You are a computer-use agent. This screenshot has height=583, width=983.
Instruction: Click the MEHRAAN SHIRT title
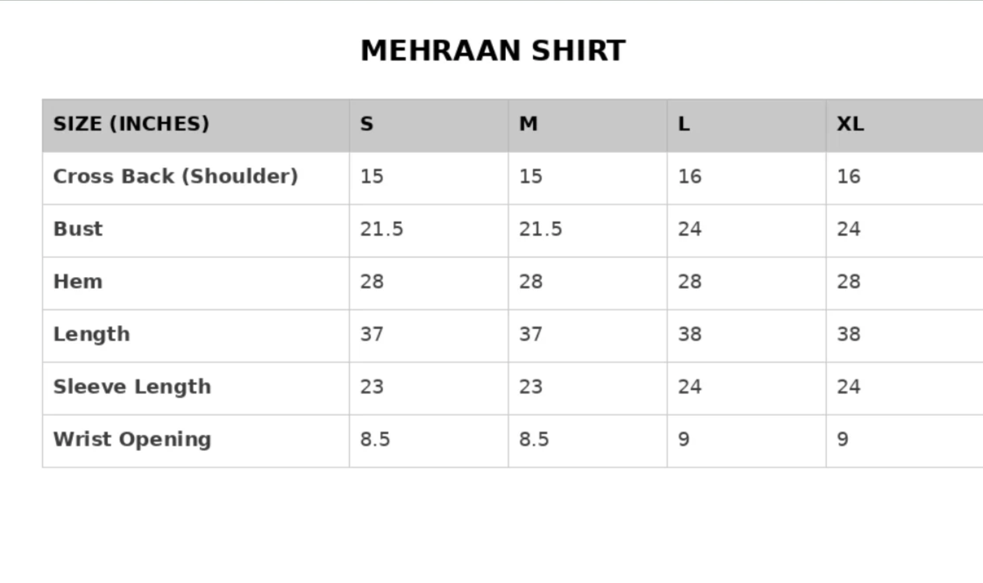coord(492,51)
